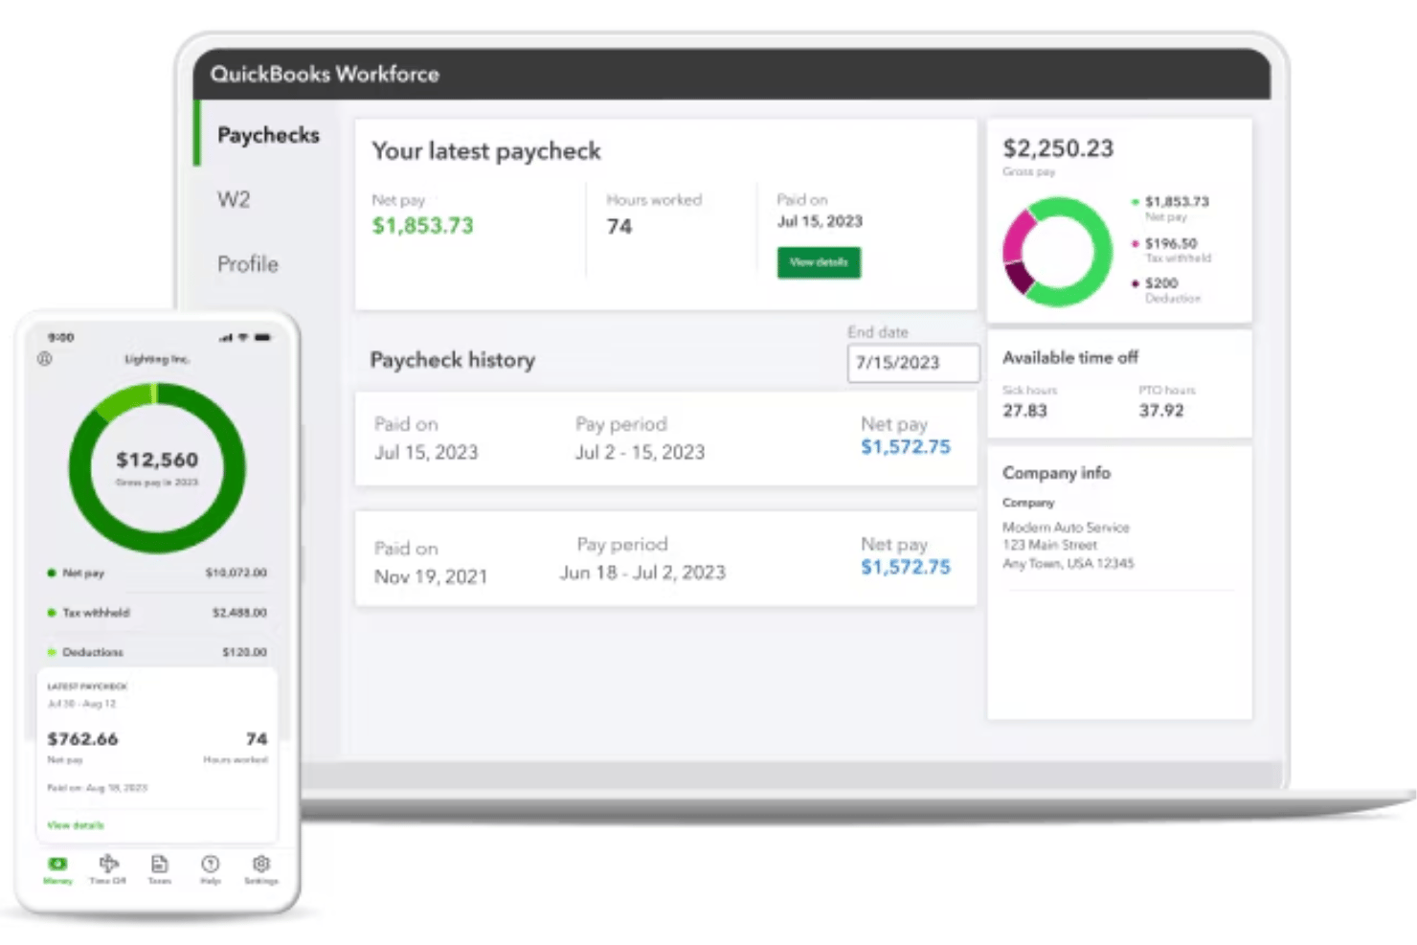This screenshot has height=945, width=1417.
Task: Tap 'Lighting Inc.' title on phone
Action: click(157, 359)
